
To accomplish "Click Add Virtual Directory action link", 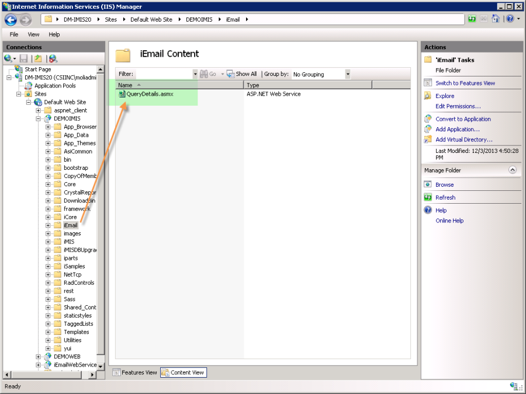I will coord(463,140).
